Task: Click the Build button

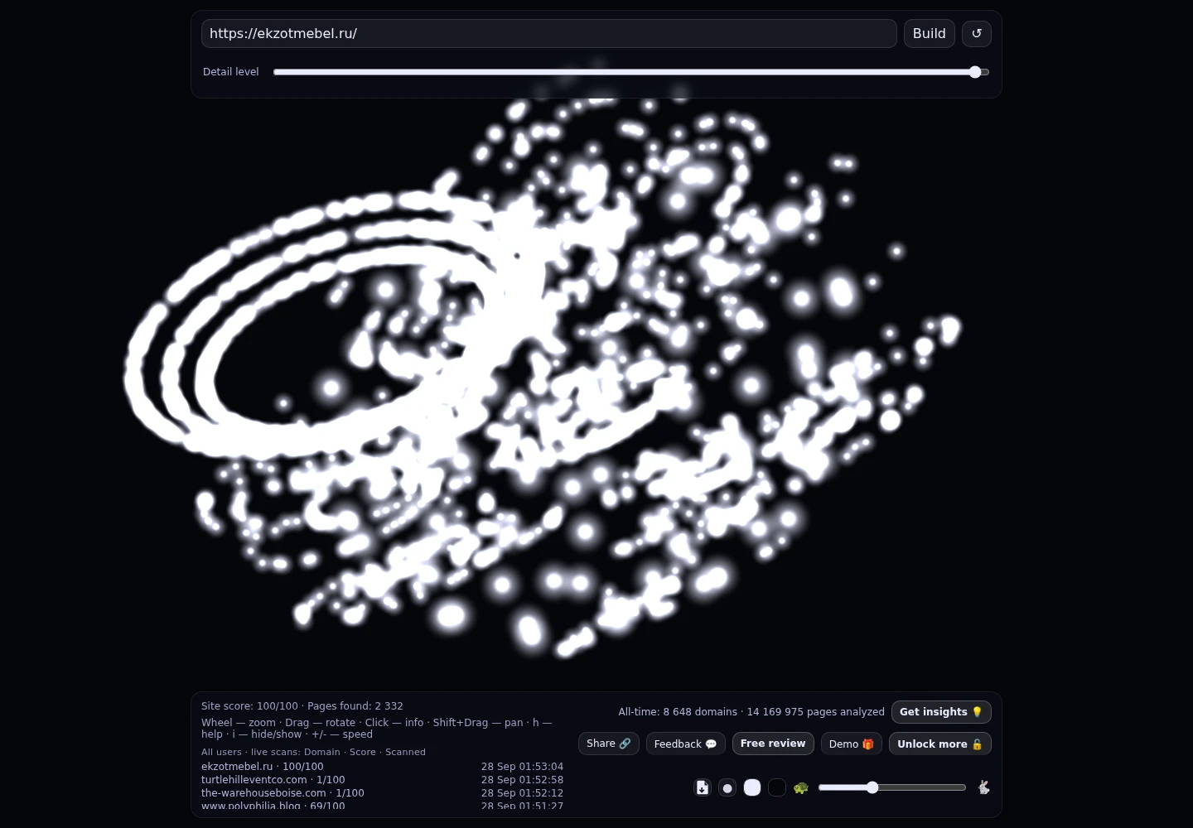Action: click(930, 34)
